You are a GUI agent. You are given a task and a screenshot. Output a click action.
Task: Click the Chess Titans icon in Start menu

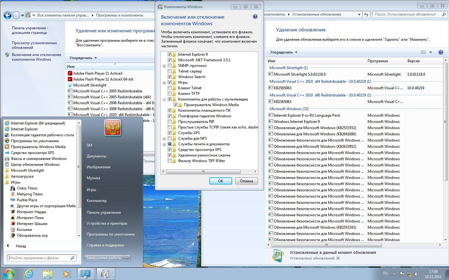coord(13,188)
